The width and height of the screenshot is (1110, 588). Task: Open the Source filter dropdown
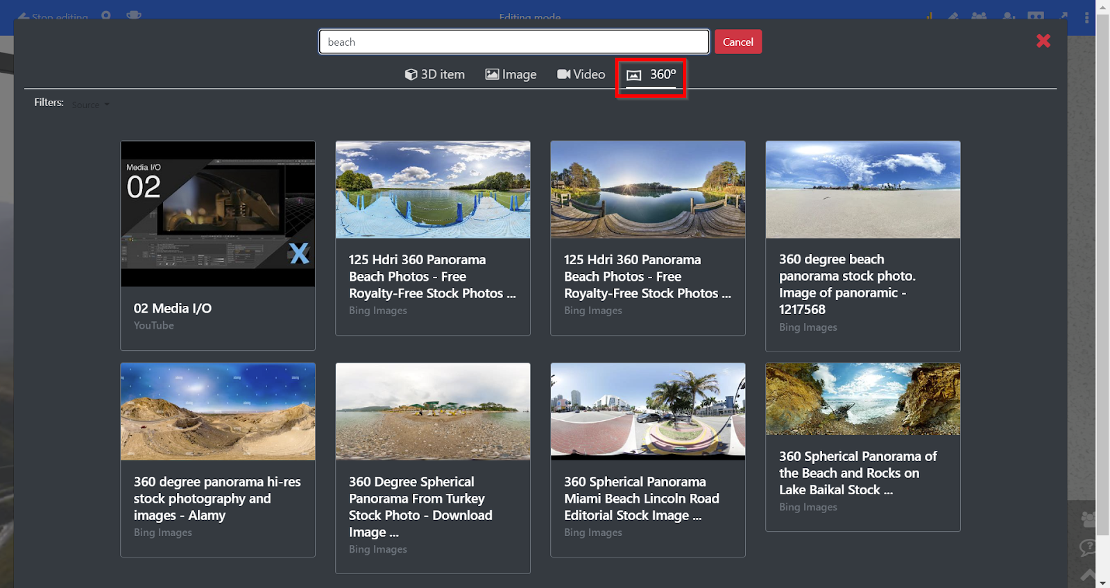(91, 105)
